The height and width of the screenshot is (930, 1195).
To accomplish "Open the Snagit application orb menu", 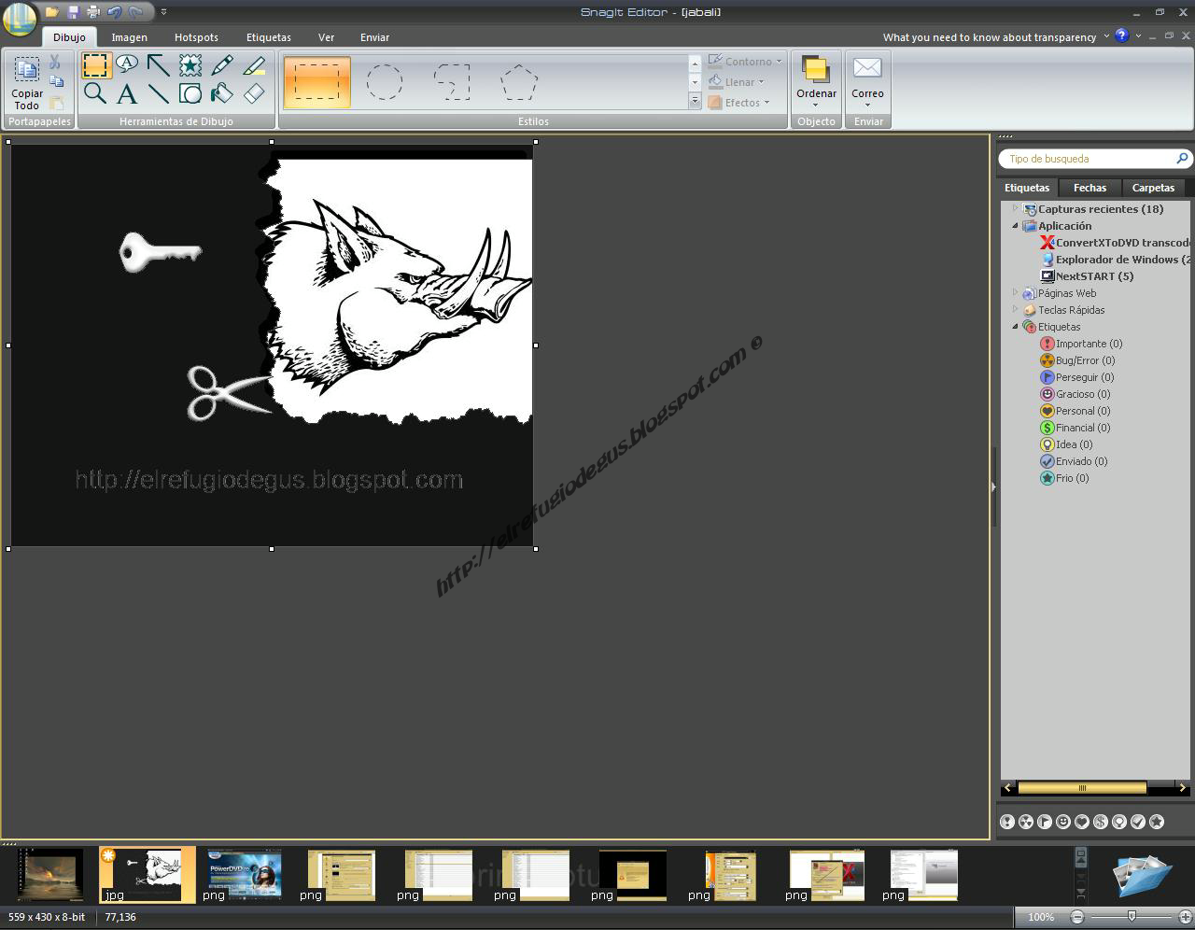I will pos(19,17).
